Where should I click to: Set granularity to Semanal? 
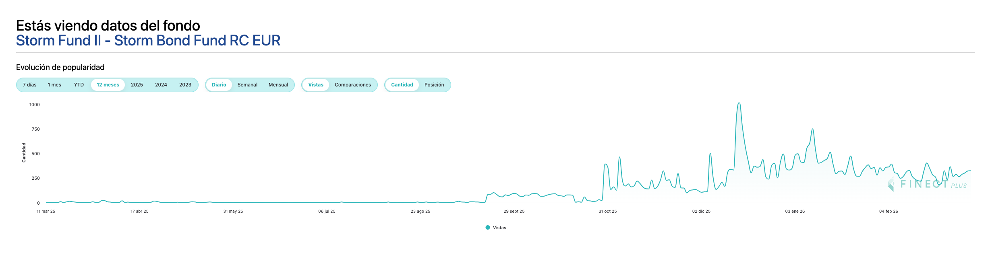(247, 85)
